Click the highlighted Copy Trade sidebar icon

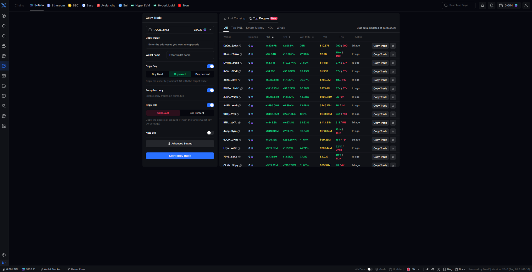tap(4, 66)
